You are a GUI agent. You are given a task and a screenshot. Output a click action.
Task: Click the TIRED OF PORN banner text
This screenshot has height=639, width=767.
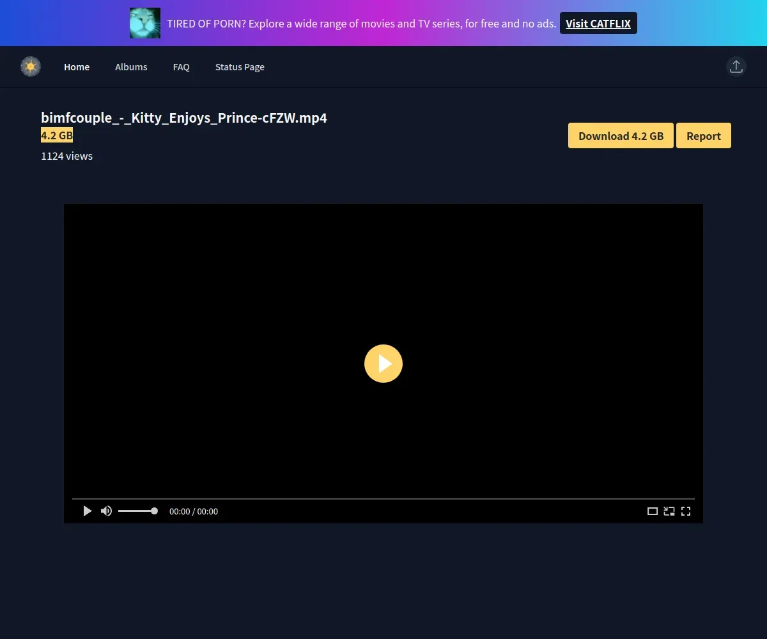click(362, 24)
